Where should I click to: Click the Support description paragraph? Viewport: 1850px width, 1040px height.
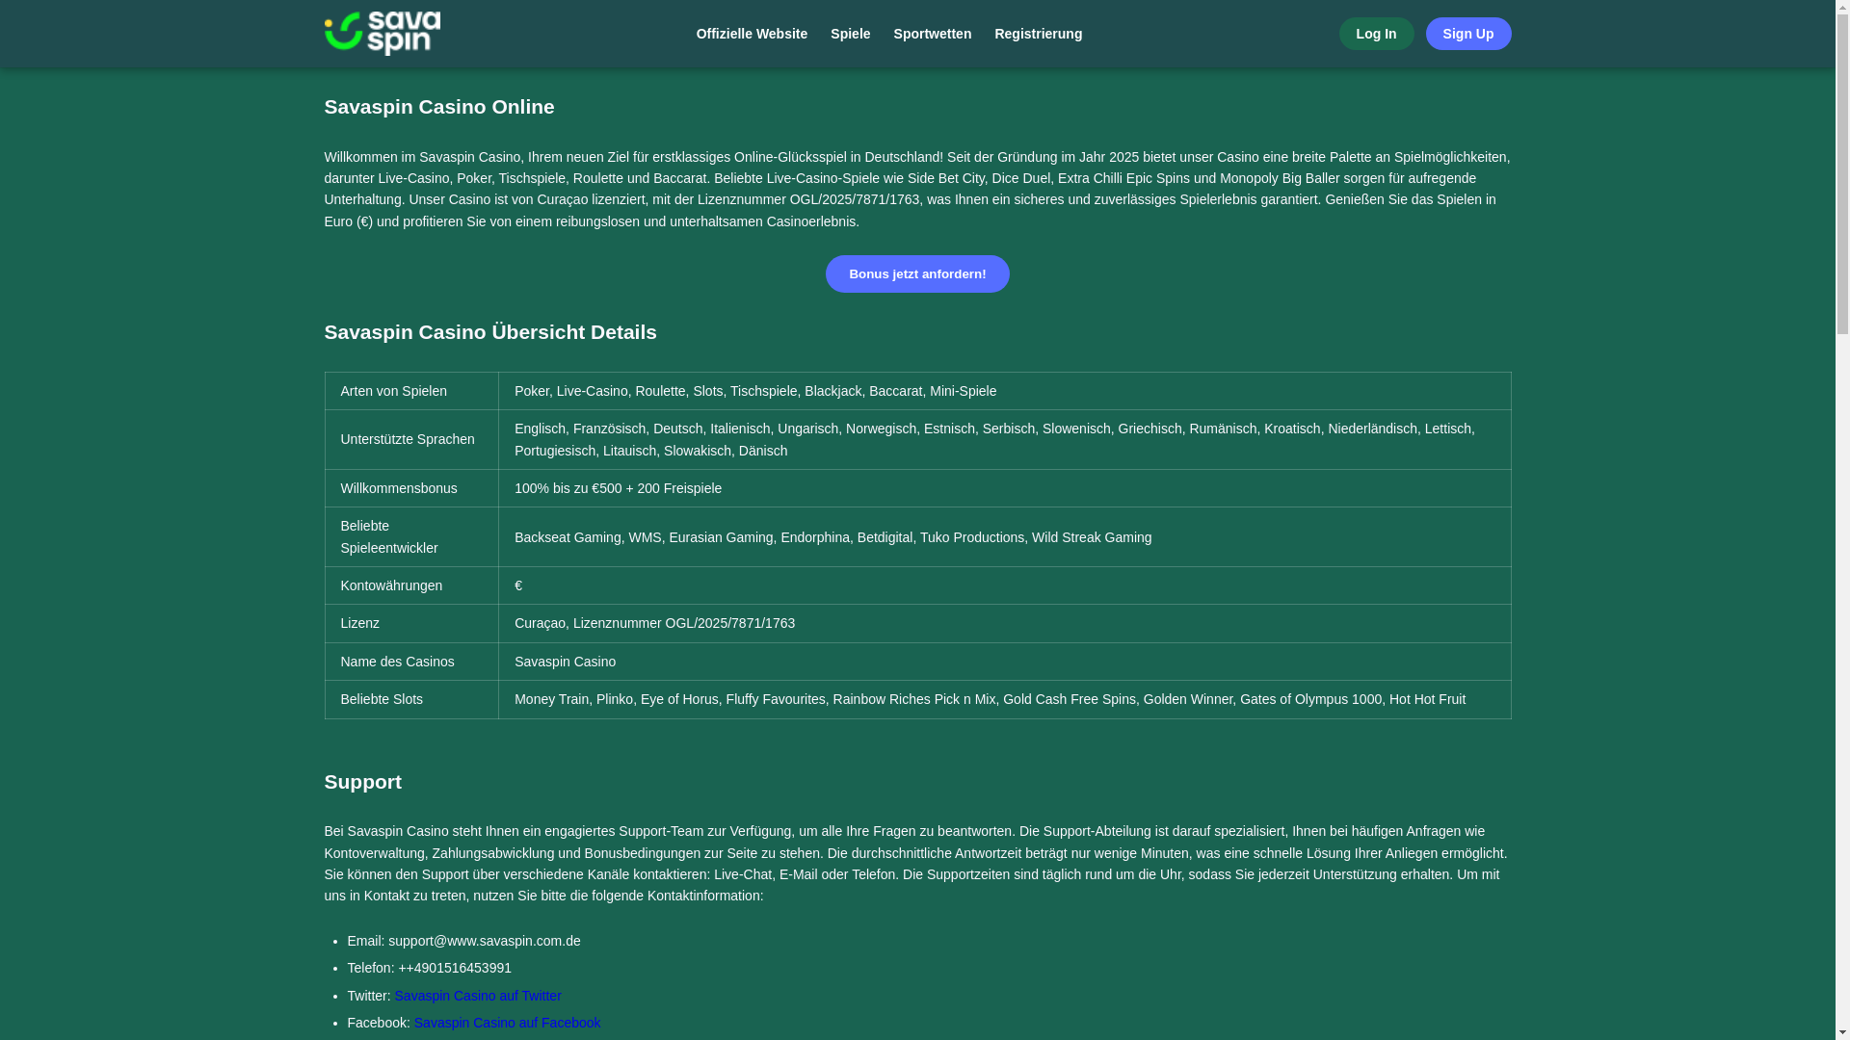(917, 864)
